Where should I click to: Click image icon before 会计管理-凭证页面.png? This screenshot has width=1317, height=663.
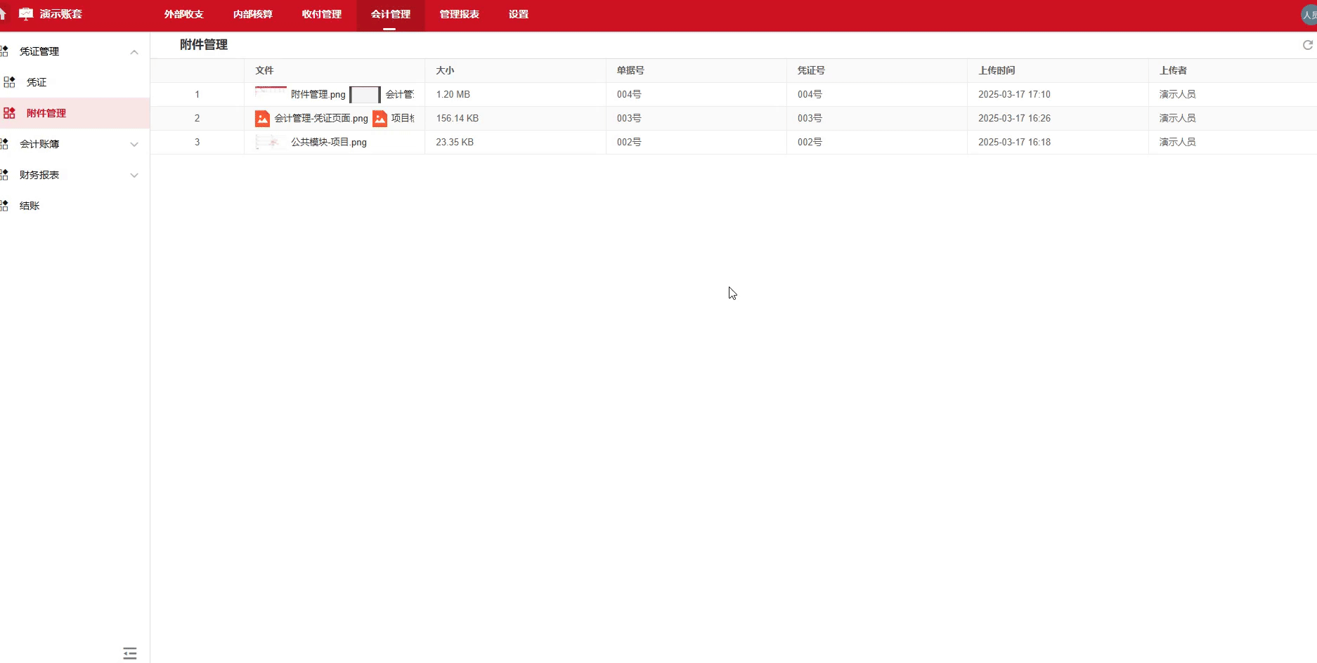point(262,119)
